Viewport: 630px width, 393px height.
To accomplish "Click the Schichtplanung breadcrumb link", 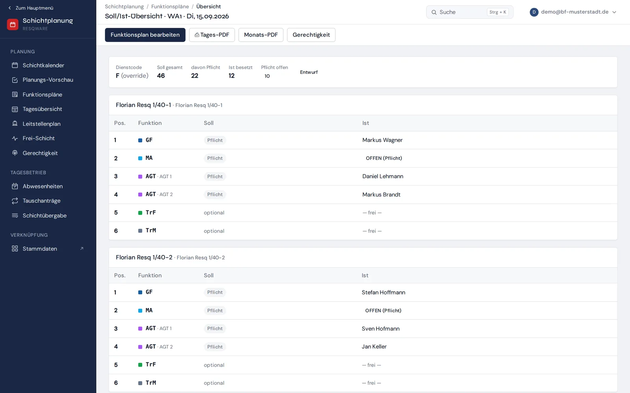I will pyautogui.click(x=124, y=7).
